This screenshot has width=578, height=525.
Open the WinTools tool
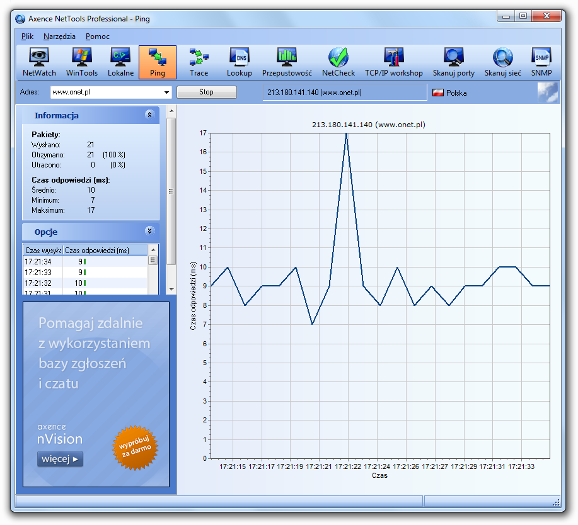82,62
